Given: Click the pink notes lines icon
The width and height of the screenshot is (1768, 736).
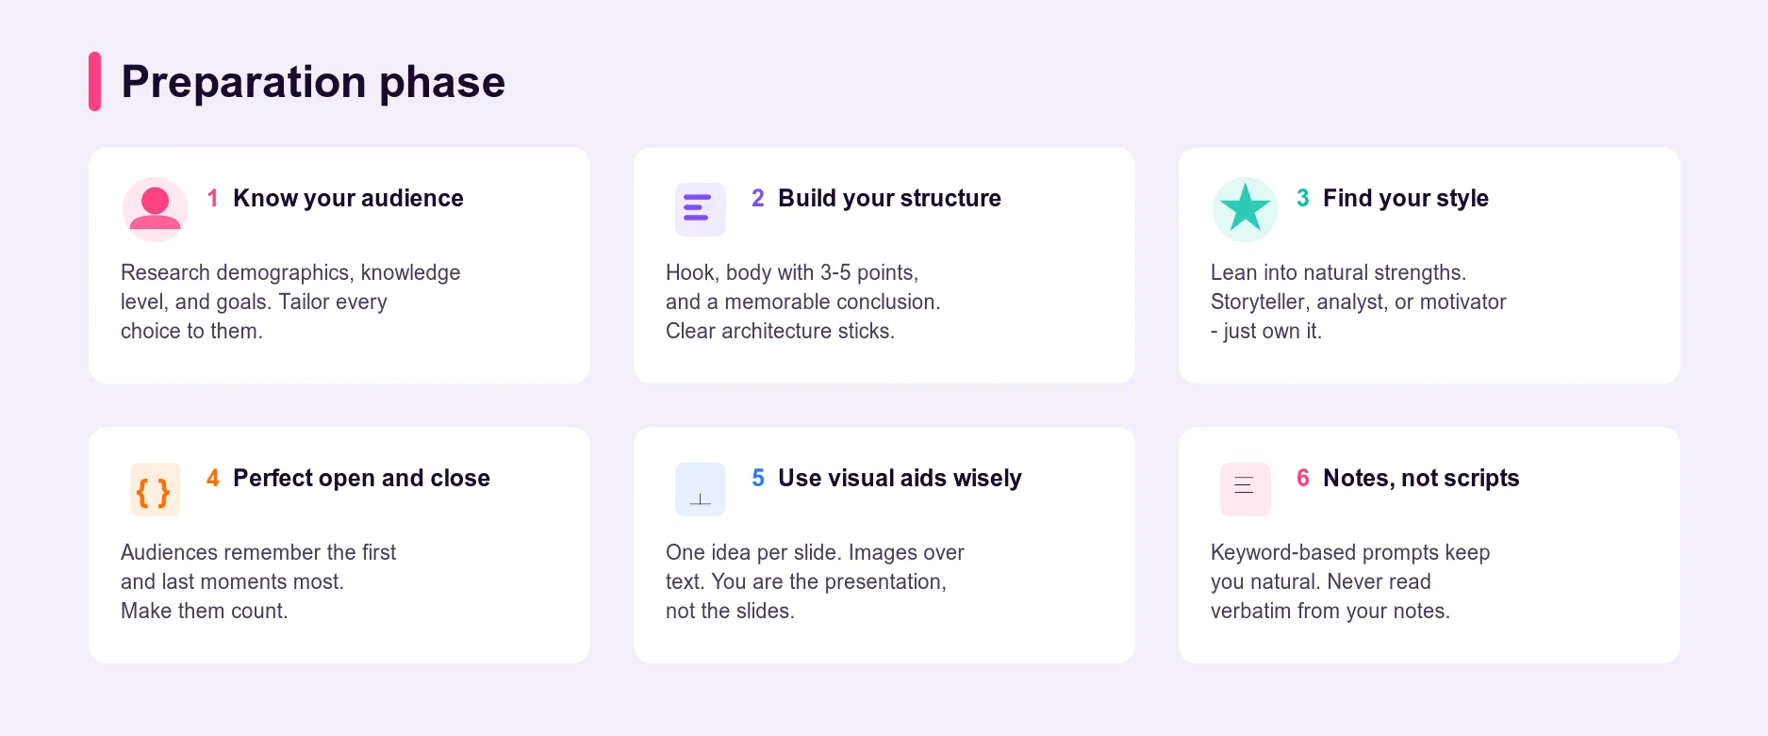Looking at the screenshot, I should point(1245,488).
